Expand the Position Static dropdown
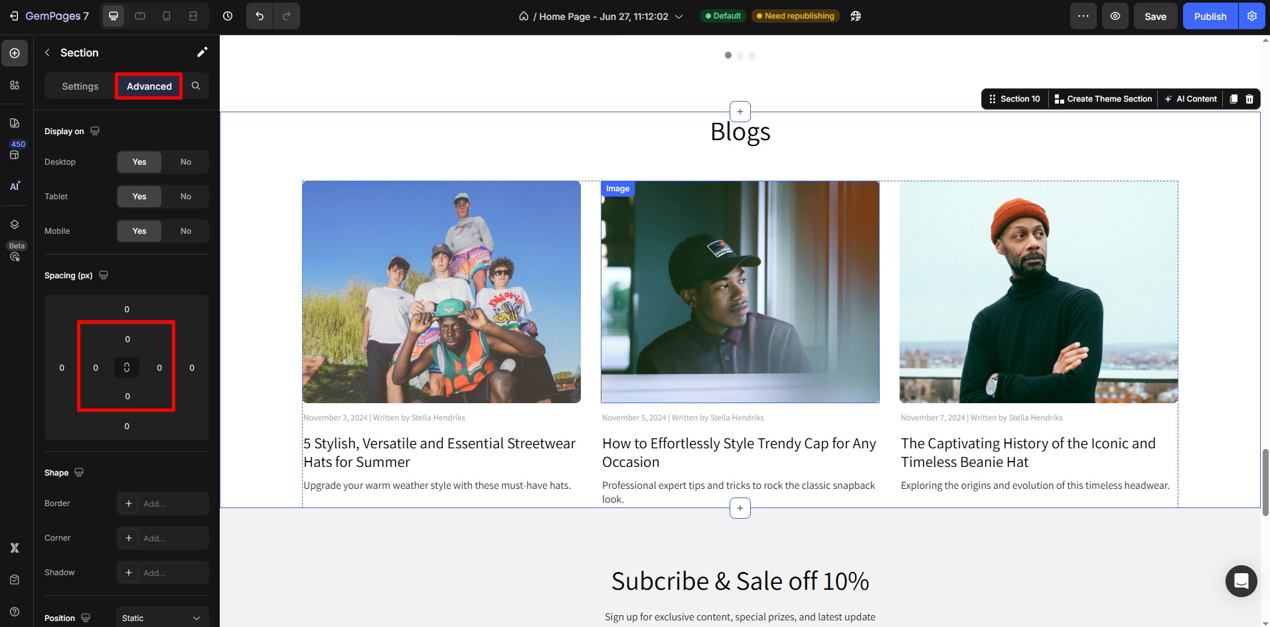Viewport: 1270px width, 627px height. (162, 618)
